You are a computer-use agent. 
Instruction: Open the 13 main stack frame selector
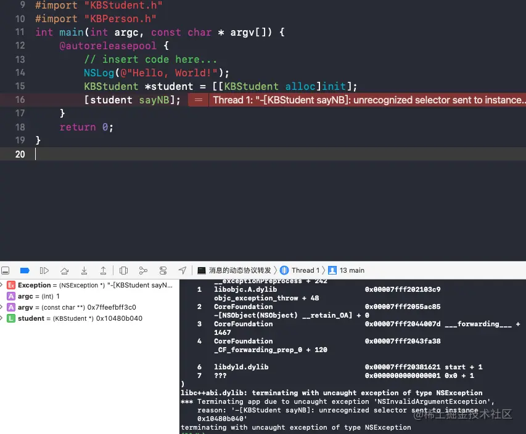coord(352,270)
